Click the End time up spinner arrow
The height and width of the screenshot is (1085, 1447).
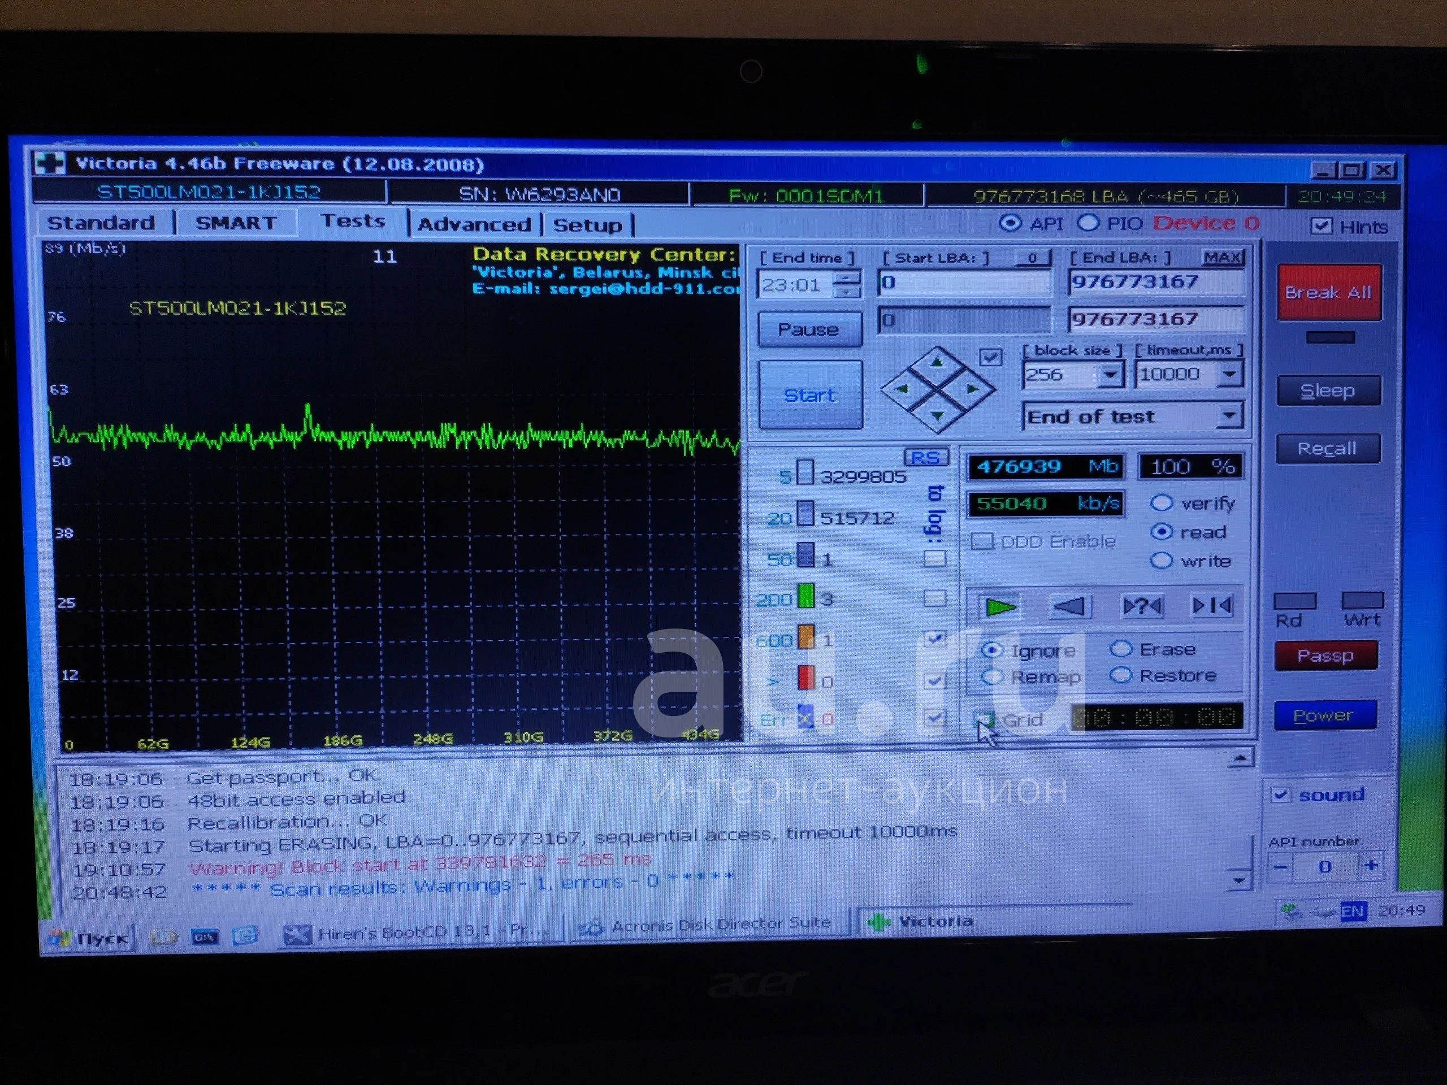pyautogui.click(x=847, y=277)
